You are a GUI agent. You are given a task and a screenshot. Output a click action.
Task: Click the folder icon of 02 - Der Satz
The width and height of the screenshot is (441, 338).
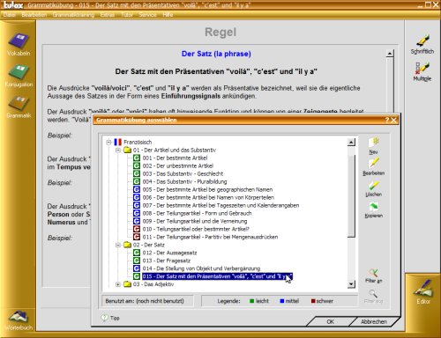[127, 245]
